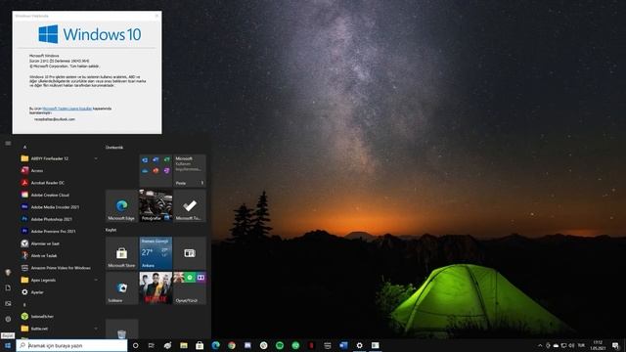
Task: Click the Windows Start button
Action: pos(8,345)
